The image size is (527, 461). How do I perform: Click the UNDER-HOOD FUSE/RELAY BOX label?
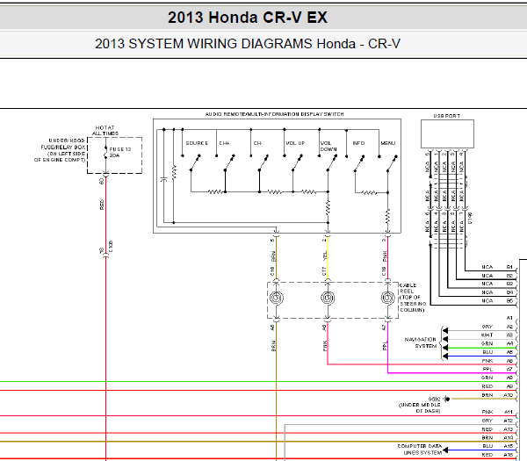point(60,150)
